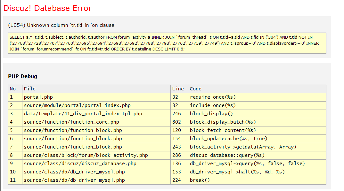Click the 'block_display()' code cell
The image size is (344, 191).
[x=257, y=114]
